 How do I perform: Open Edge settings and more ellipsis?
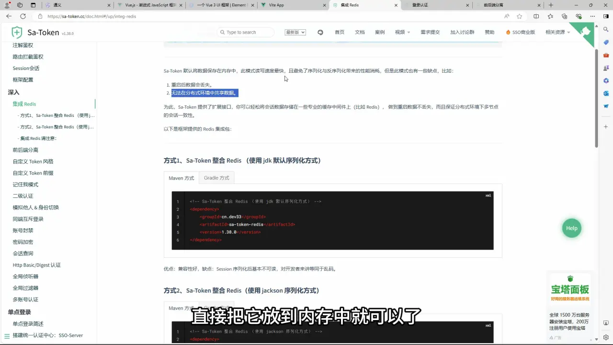pyautogui.click(x=593, y=16)
